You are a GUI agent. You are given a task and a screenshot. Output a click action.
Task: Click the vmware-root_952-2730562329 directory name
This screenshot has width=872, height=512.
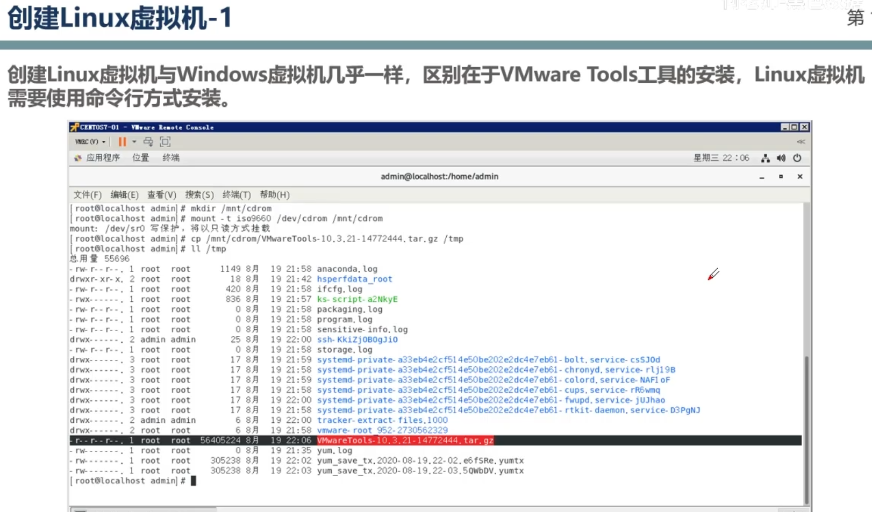coord(382,430)
